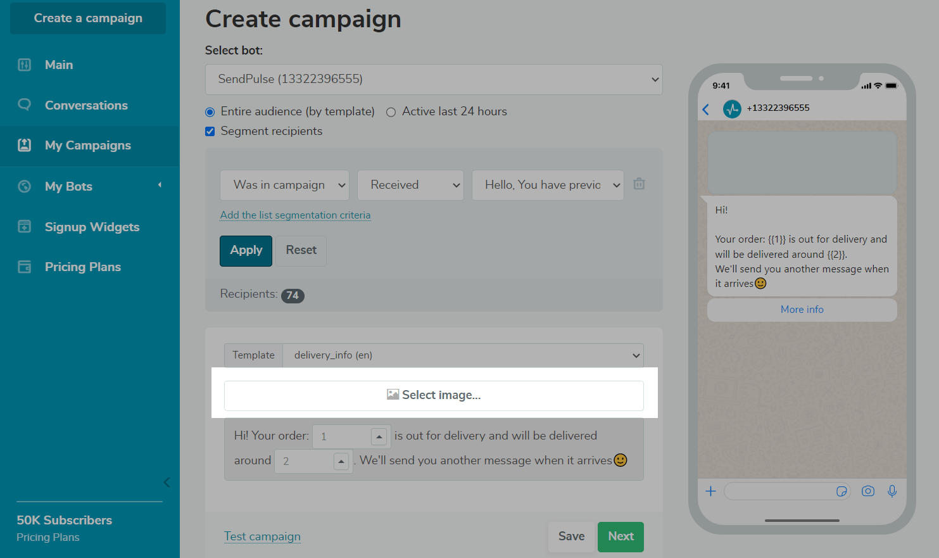Select the Entire audience radio button
This screenshot has width=939, height=558.
click(x=210, y=112)
